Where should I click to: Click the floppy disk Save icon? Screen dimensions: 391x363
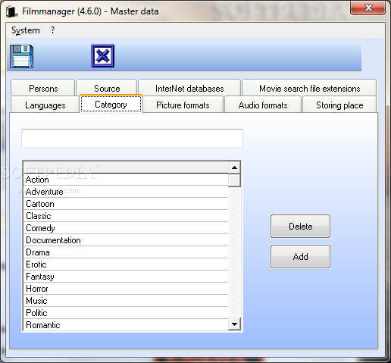(x=22, y=56)
